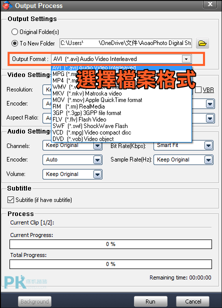
Task: Open the Sample Rate(Hz) dropdown
Action: pyautogui.click(x=208, y=160)
